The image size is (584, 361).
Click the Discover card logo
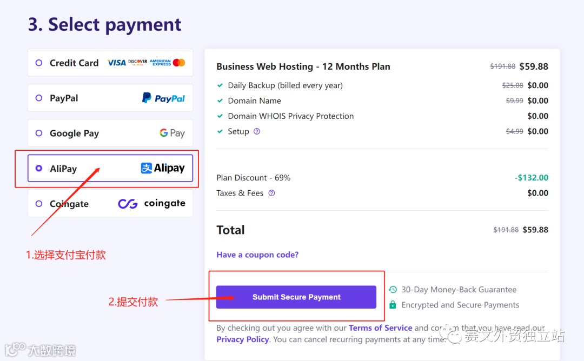[138, 62]
